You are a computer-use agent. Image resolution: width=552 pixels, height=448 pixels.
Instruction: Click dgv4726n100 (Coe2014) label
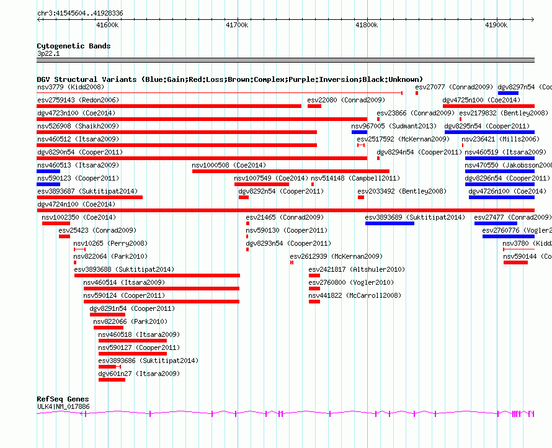point(507,191)
